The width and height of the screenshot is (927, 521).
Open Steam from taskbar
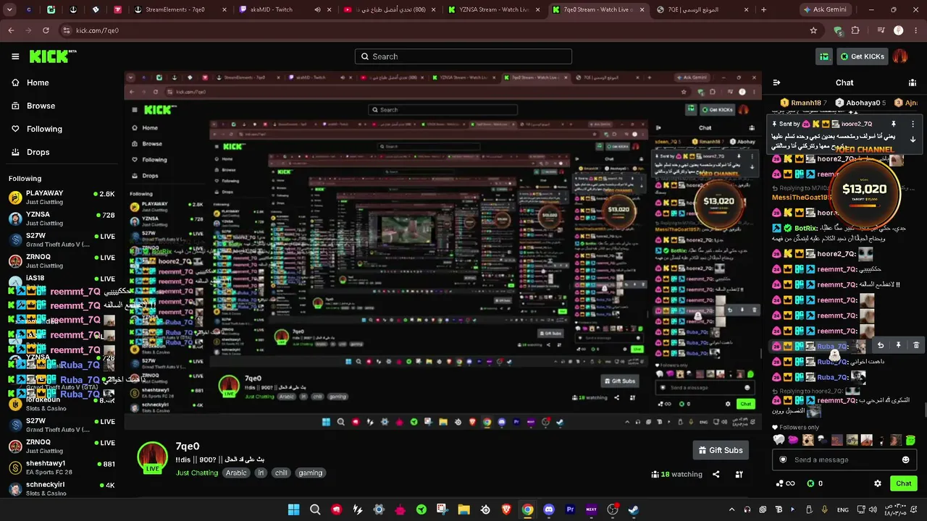click(x=634, y=509)
